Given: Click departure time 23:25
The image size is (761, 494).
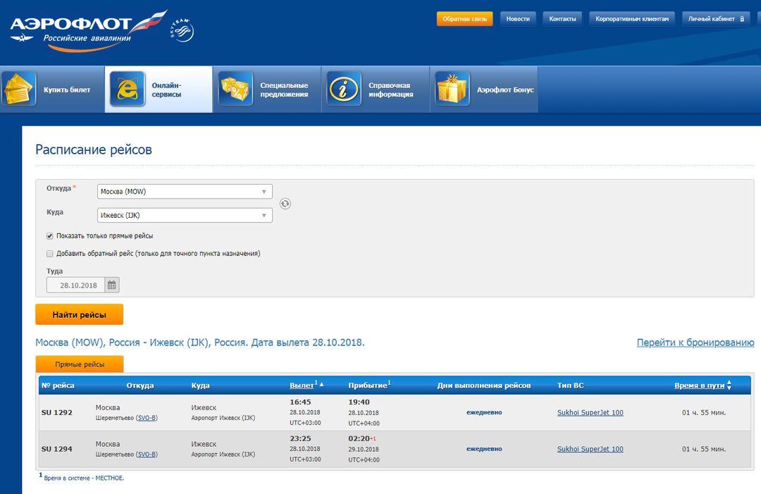Looking at the screenshot, I should coord(300,438).
